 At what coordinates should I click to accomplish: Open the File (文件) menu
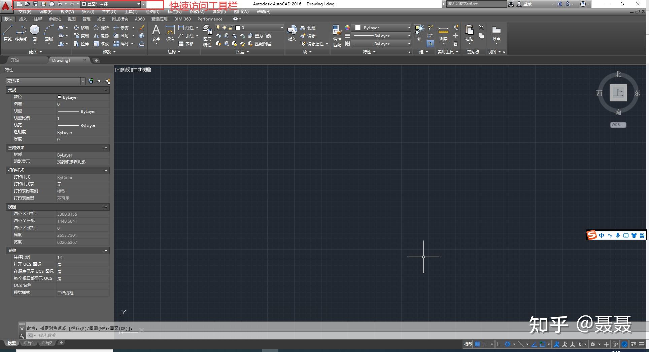[25, 12]
